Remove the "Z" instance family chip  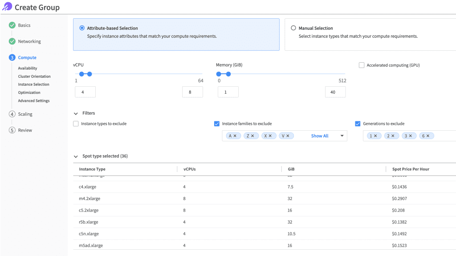[253, 136]
